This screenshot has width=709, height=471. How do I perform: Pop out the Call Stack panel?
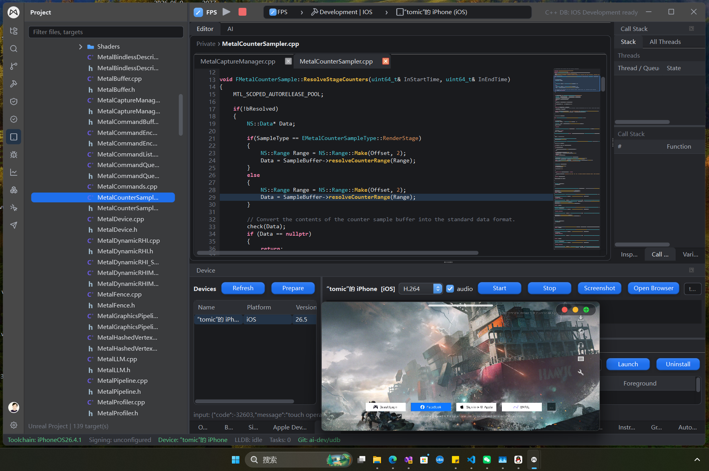pos(691,29)
